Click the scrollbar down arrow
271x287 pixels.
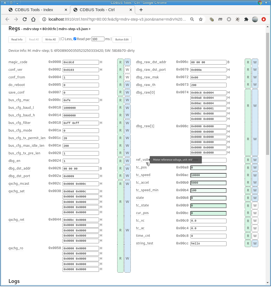click(x=267, y=283)
